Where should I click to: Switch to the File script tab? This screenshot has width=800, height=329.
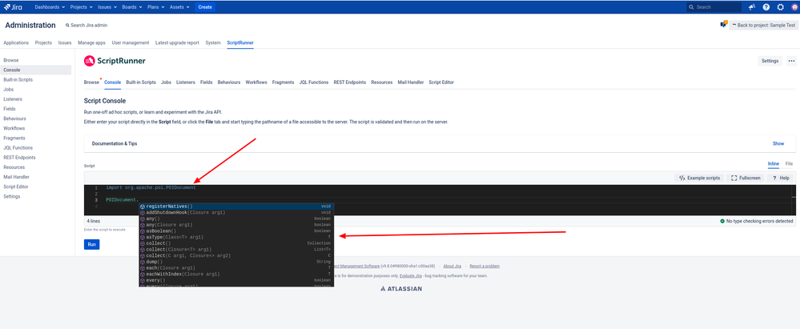(789, 164)
